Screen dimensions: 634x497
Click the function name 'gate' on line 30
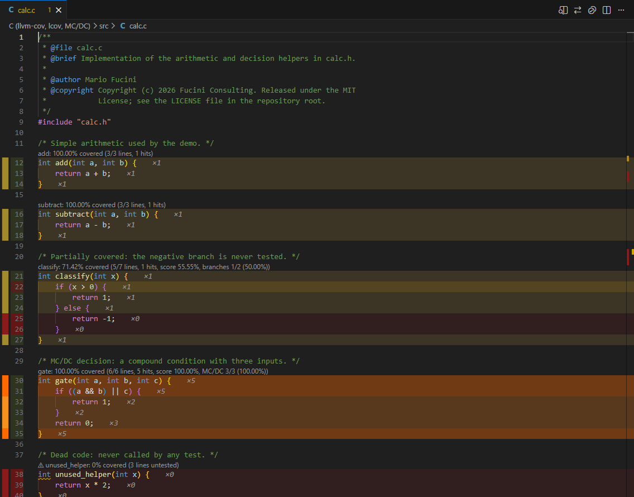tap(64, 380)
